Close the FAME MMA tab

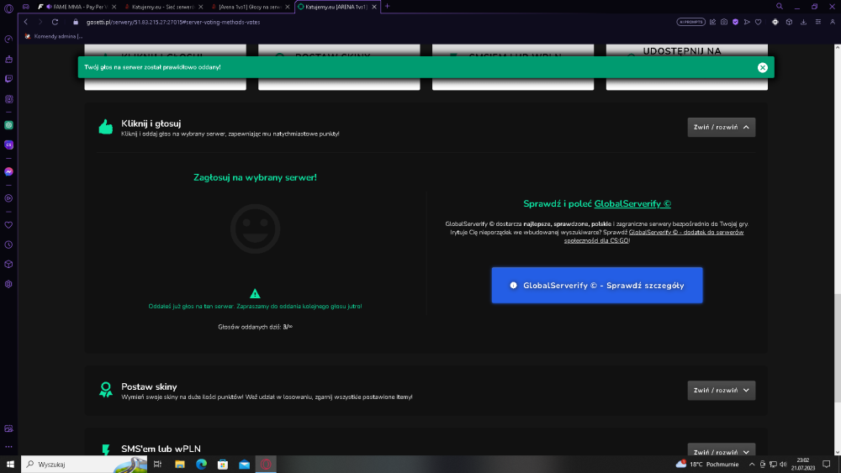pyautogui.click(x=114, y=7)
